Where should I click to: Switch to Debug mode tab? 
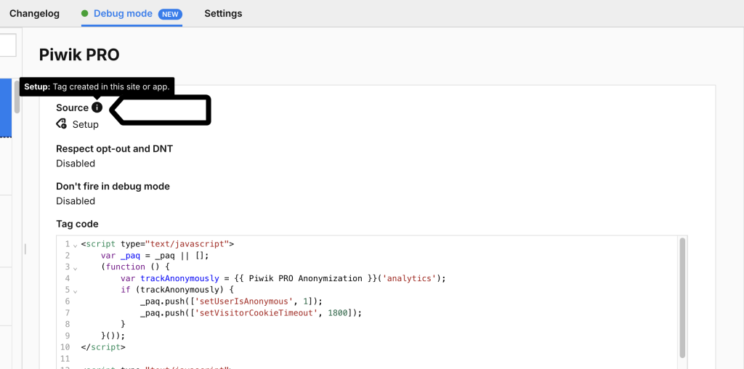[123, 13]
